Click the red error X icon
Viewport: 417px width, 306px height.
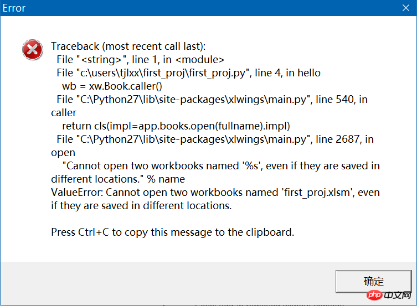coord(32,50)
